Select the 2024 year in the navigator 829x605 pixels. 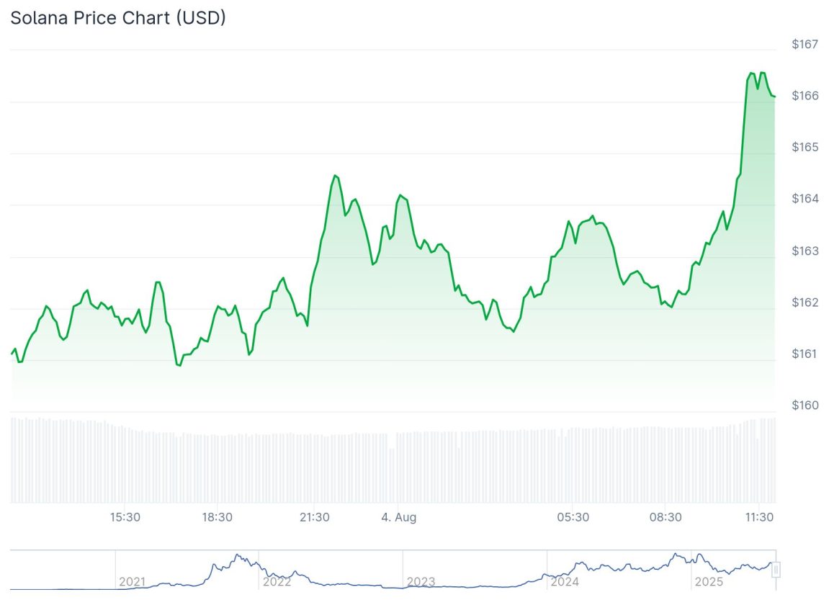(565, 582)
